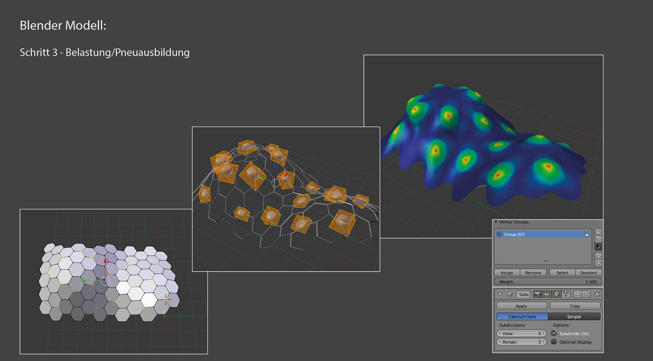Adjust the Weight slider

pos(548,282)
